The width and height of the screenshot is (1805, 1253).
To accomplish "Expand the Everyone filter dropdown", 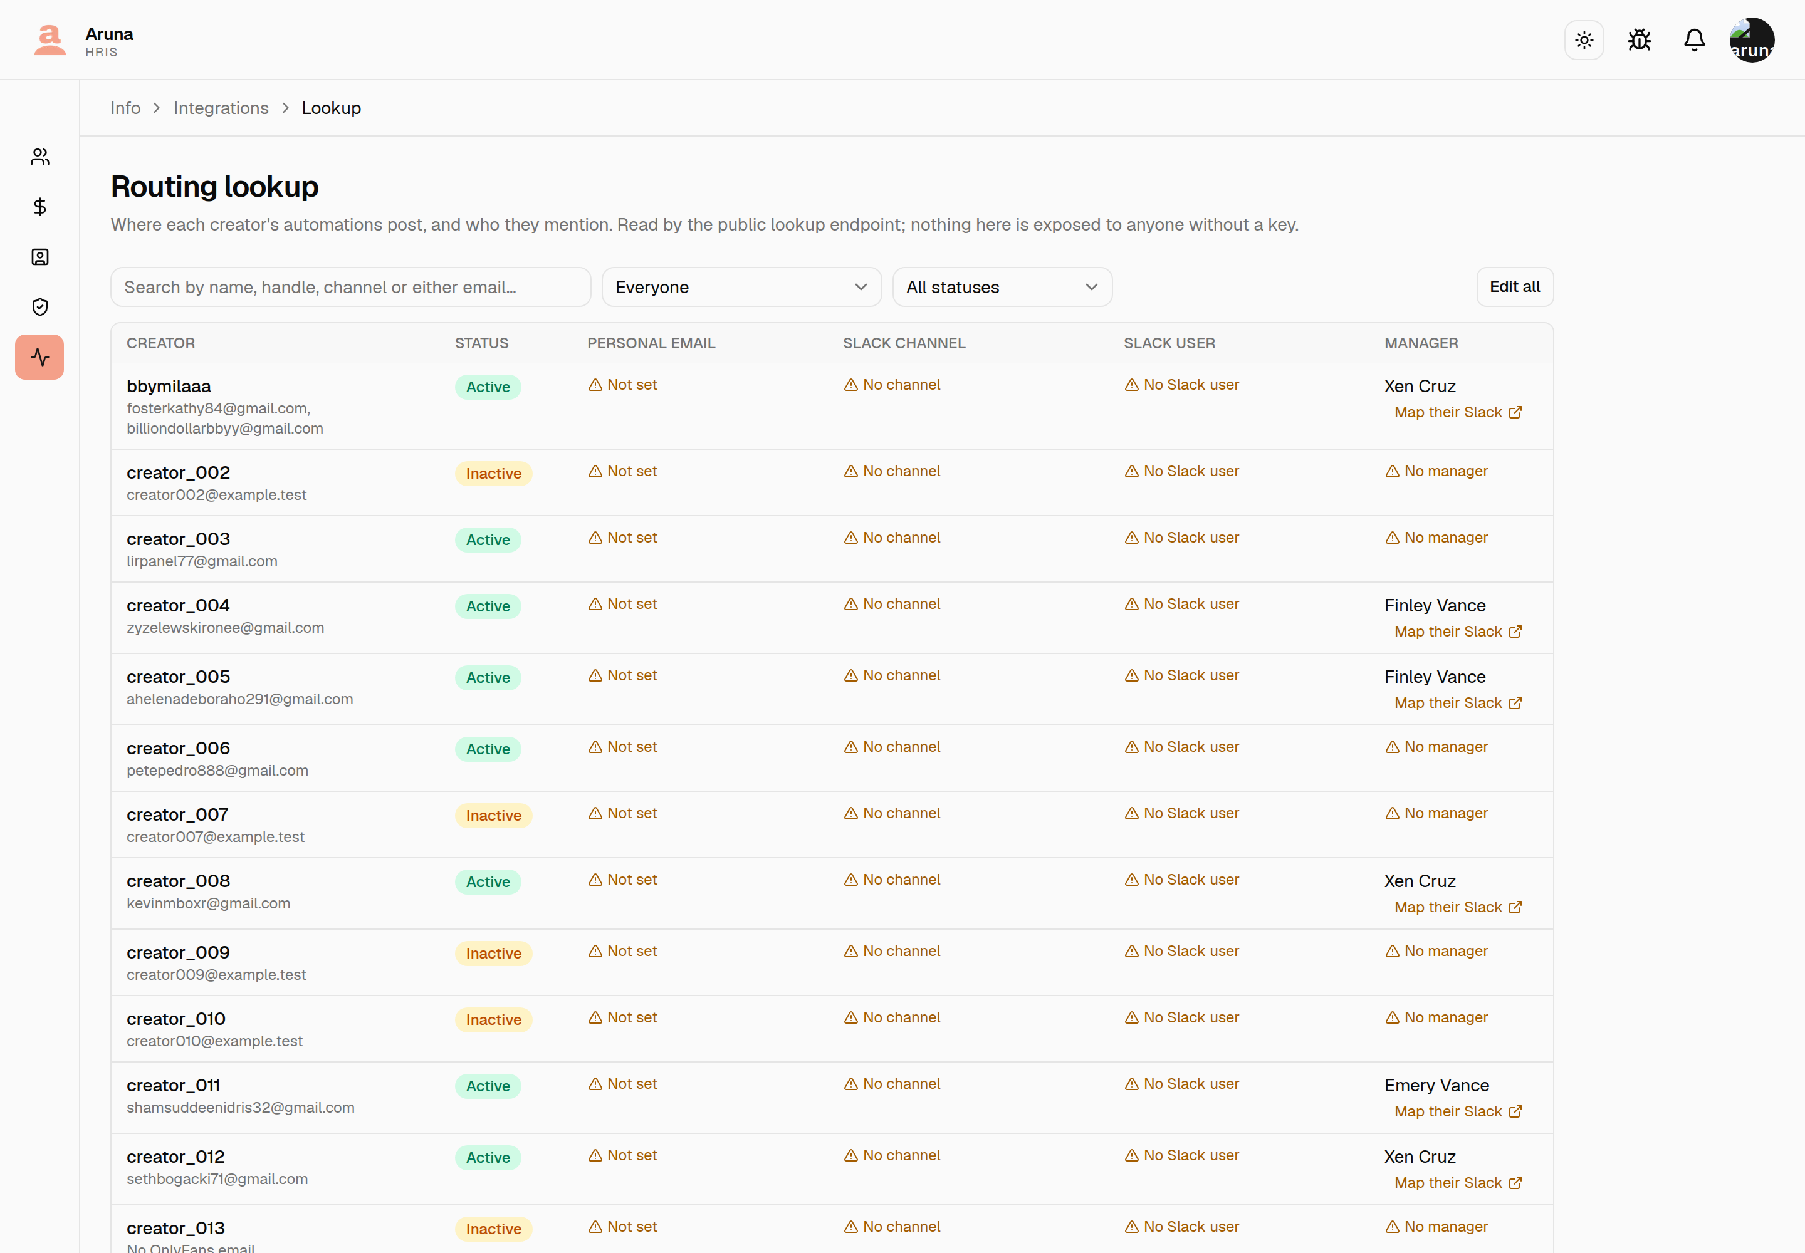I will [x=741, y=288].
